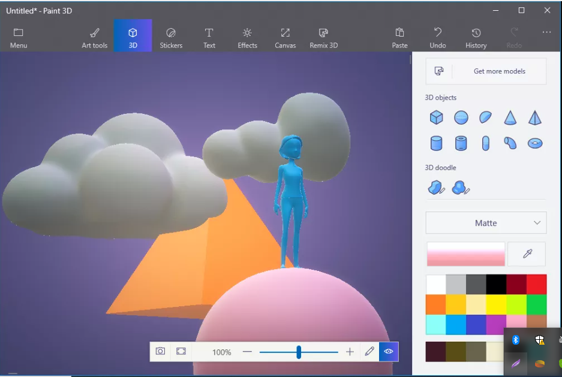Choose the soft edge 3D doodle
This screenshot has width=562, height=377.
point(461,187)
